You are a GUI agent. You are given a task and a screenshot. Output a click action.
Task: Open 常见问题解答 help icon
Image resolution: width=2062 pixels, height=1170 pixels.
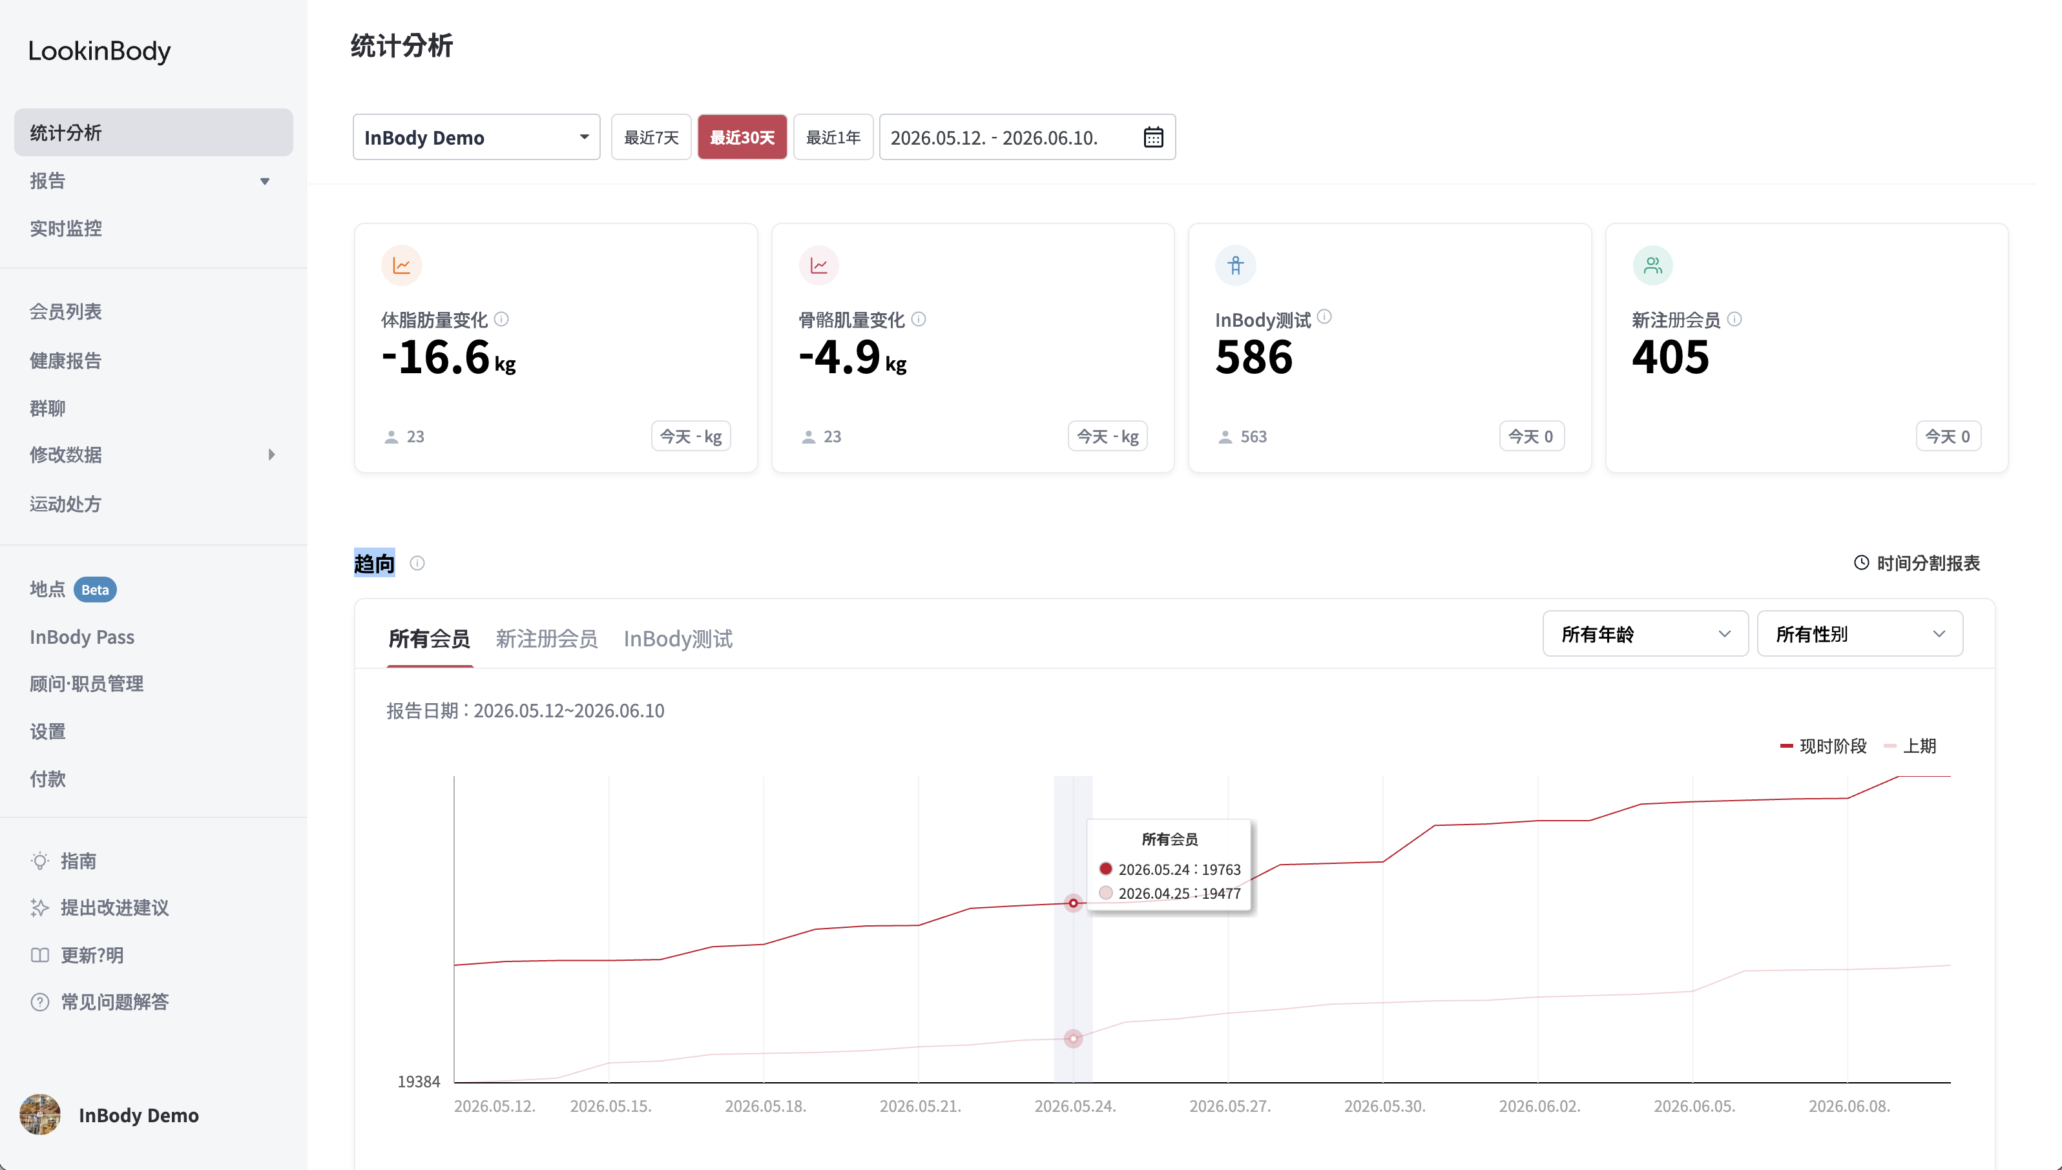pos(39,1002)
